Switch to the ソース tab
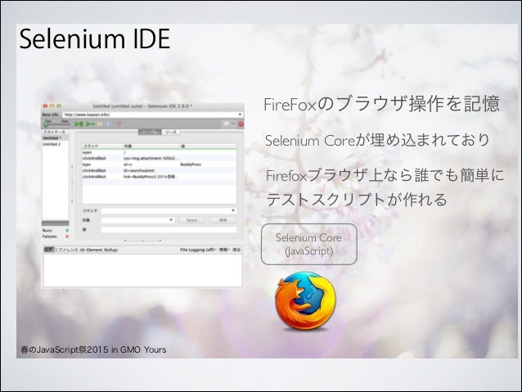The height and width of the screenshot is (392, 522). click(x=171, y=133)
